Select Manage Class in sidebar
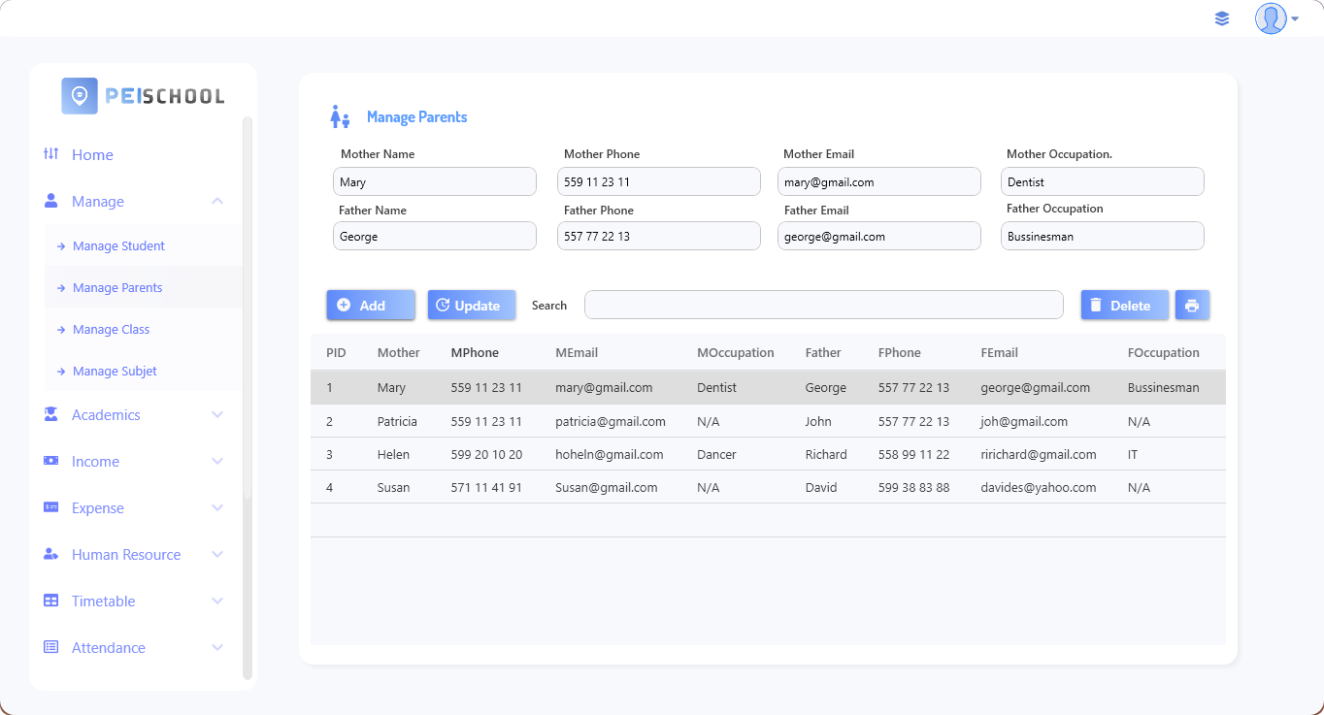 [111, 329]
